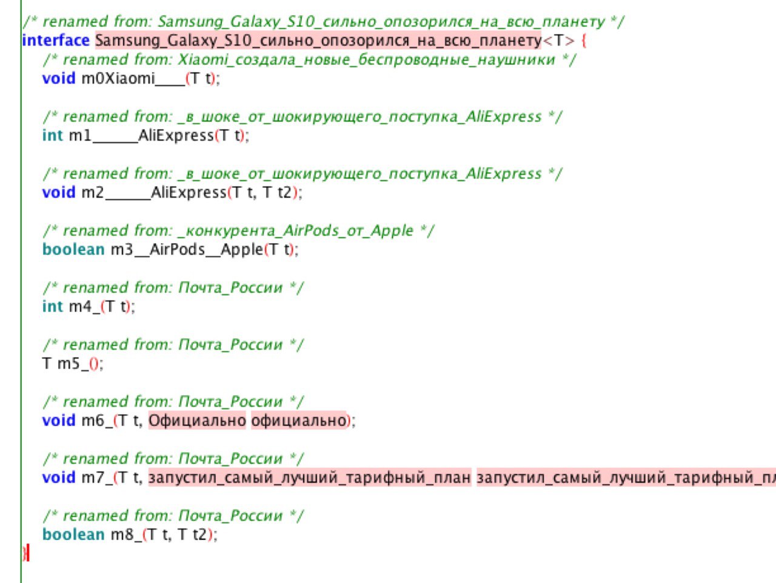Viewport: 776px width, 583px height.
Task: Click the AliExpress comment above method m2
Action: [x=302, y=173]
